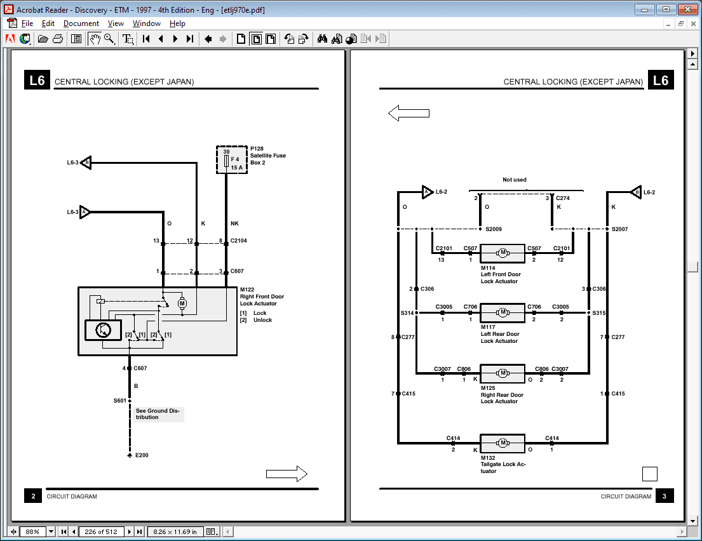702x541 pixels.
Task: Minimize the document window in menu bar
Action: 668,23
